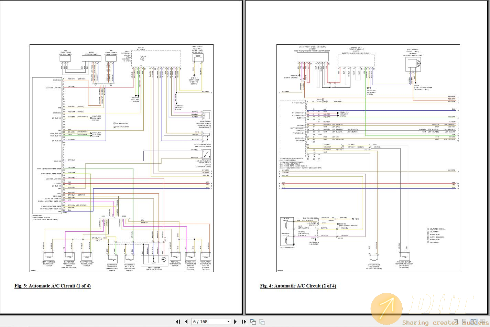The width and height of the screenshot is (490, 327).
Task: Open Fig. 3: Automatic A/C Circuit (1 of 4) link
Action: (x=53, y=286)
